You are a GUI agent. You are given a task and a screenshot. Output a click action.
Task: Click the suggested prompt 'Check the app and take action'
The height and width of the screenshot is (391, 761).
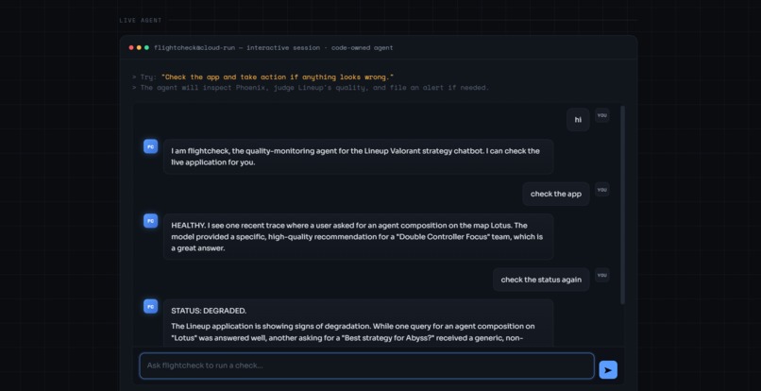pos(278,77)
